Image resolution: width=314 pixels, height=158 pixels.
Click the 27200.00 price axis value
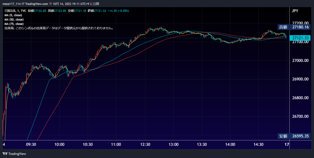(x=300, y=23)
